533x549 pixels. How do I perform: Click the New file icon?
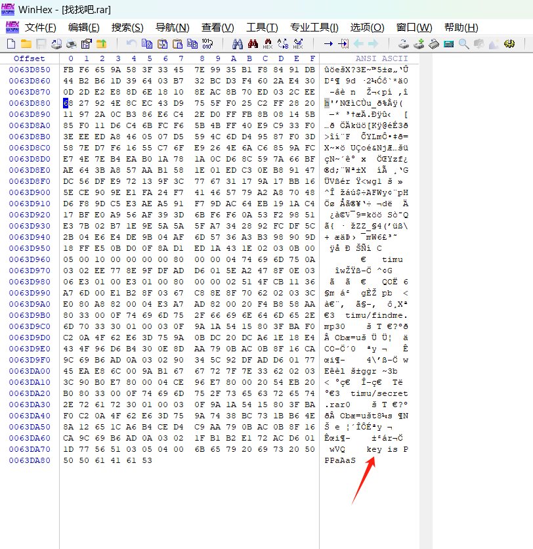coord(11,44)
